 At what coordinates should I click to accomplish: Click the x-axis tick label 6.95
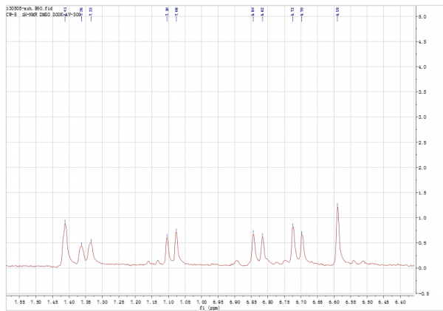218,302
